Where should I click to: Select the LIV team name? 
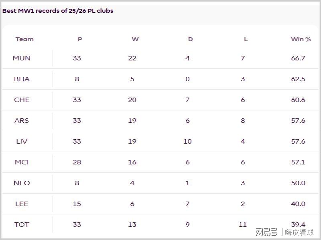[22, 142]
